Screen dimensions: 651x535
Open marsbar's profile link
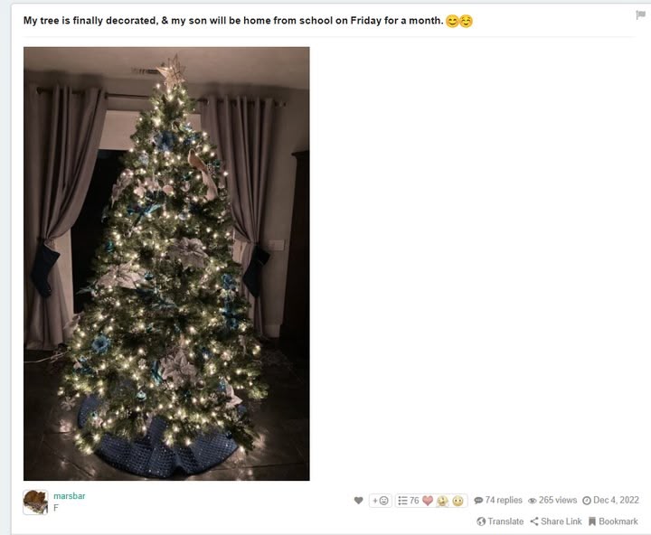70,496
